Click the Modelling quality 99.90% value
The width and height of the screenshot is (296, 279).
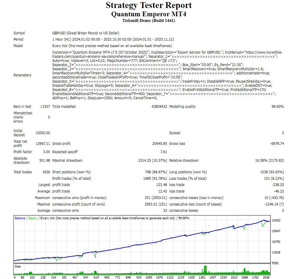pos(278,107)
